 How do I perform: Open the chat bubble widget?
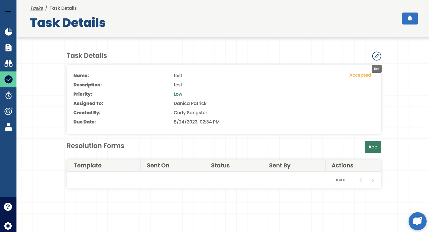[x=418, y=221]
